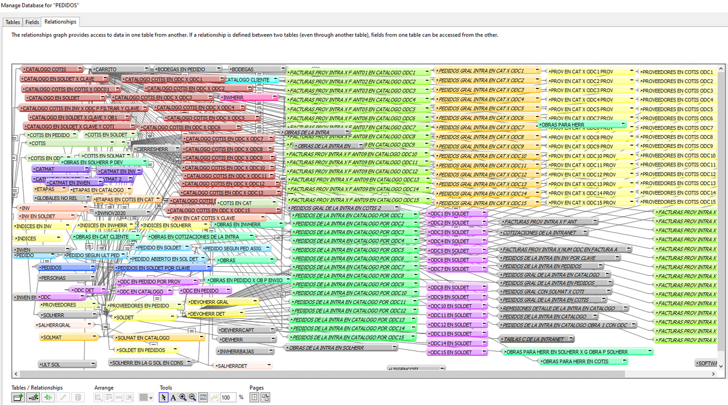The image size is (728, 405).
Task: Toggle collapse button on CATALOGO CLIENTE table
Action: click(x=275, y=80)
